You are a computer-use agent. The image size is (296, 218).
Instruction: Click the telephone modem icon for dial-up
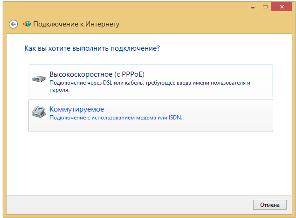pos(39,112)
